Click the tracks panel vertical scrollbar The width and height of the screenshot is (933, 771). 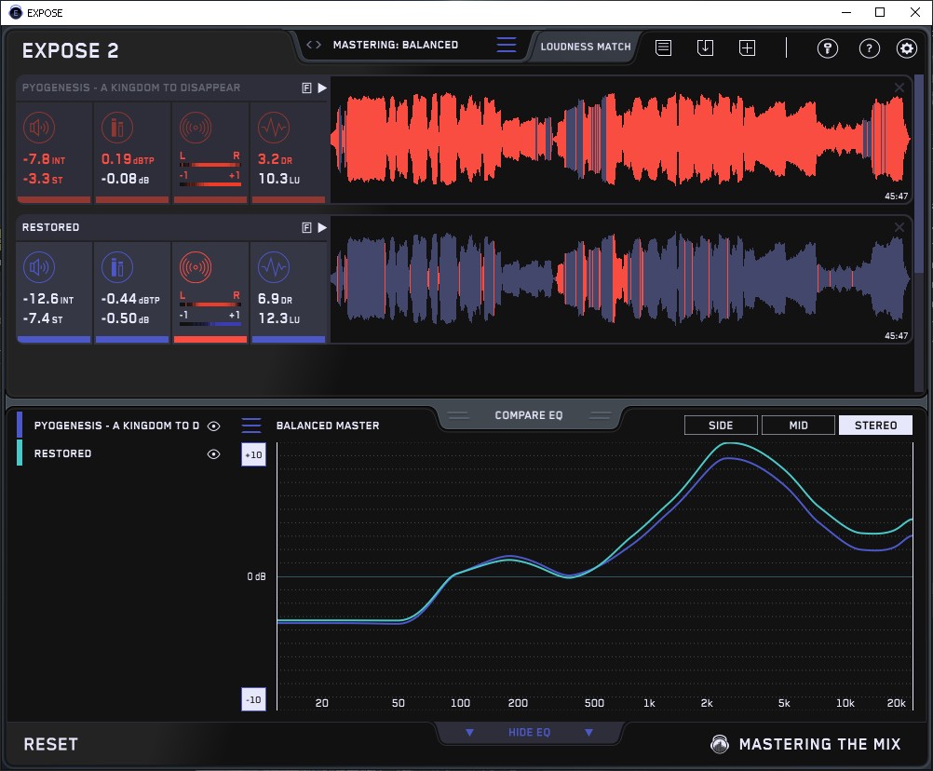[920, 172]
